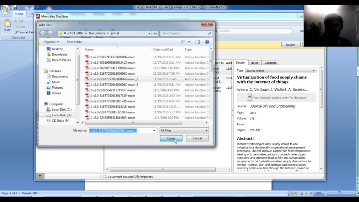
Task: Click Mendeley document list horizontal scrollbar
Action: 163,169
